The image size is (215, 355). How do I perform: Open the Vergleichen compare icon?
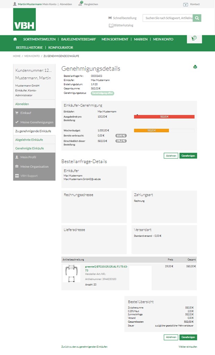[x=80, y=3]
